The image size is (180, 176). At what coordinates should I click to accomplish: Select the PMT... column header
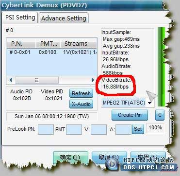[x=48, y=44]
